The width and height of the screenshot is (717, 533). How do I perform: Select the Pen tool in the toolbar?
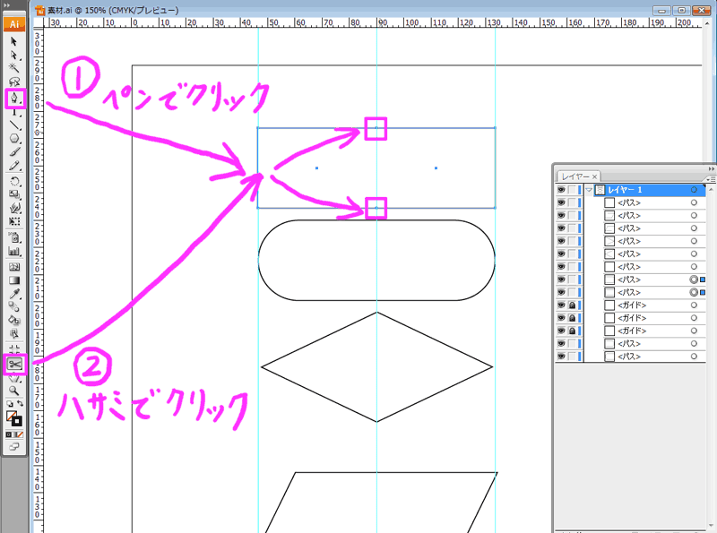[x=13, y=96]
